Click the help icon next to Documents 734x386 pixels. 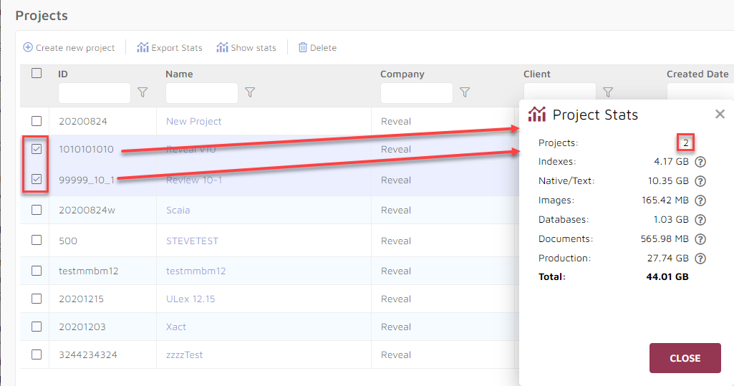point(700,239)
